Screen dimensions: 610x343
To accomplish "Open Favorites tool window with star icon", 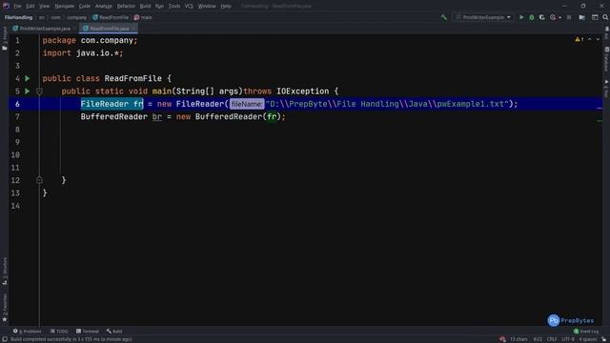I will click(5, 308).
